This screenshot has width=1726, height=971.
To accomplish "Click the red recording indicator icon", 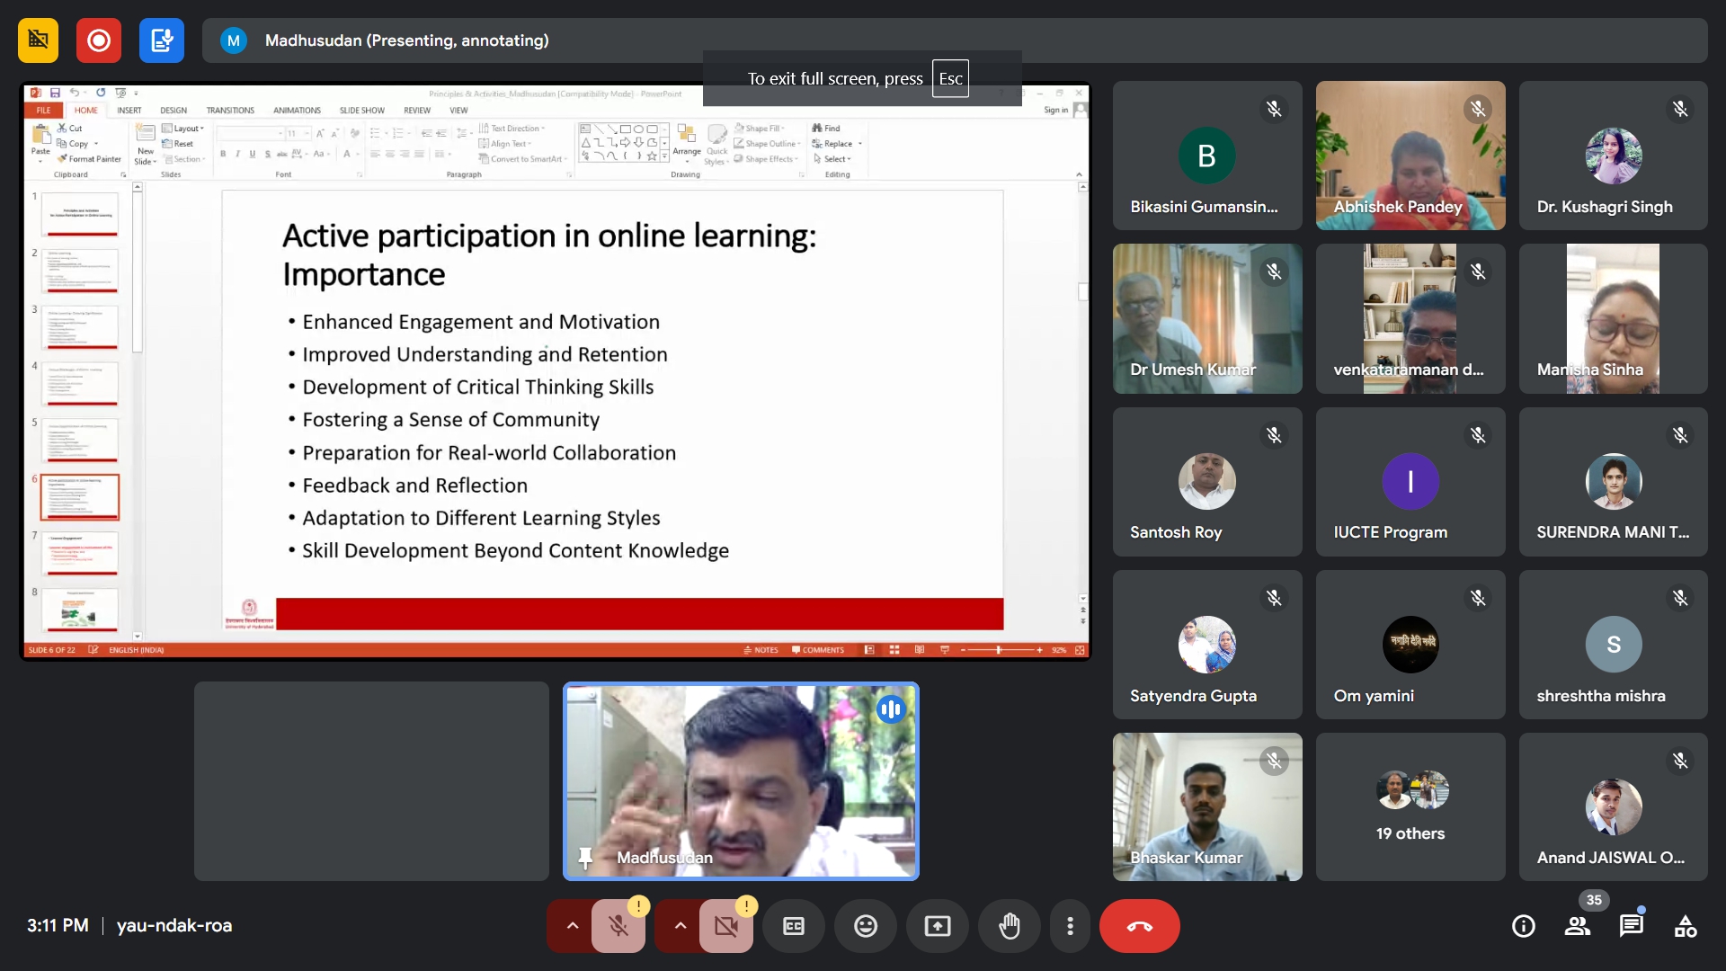I will 99,40.
